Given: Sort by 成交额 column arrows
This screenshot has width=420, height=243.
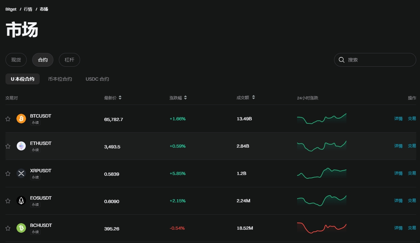Looking at the screenshot, I should point(254,97).
